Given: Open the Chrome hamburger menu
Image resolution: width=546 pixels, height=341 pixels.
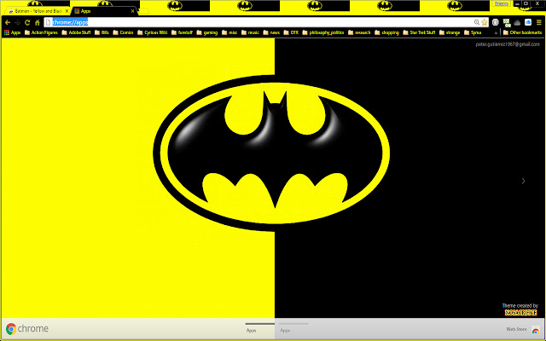Looking at the screenshot, I should (x=538, y=22).
